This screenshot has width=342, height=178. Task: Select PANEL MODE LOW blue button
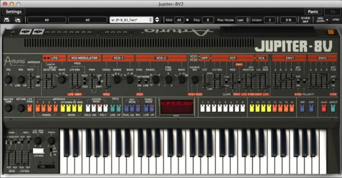click(146, 108)
